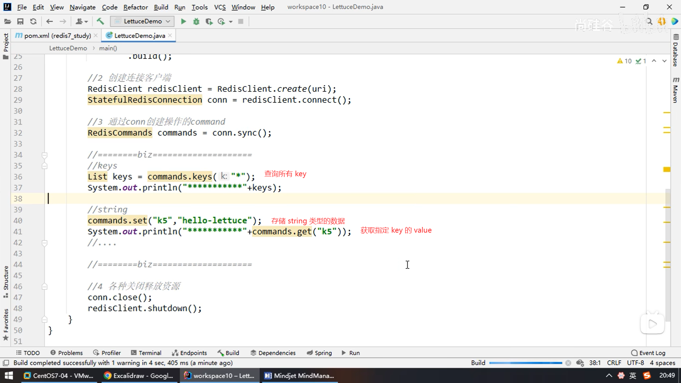Open the Event Log panel
Image resolution: width=681 pixels, height=383 pixels.
(x=648, y=353)
